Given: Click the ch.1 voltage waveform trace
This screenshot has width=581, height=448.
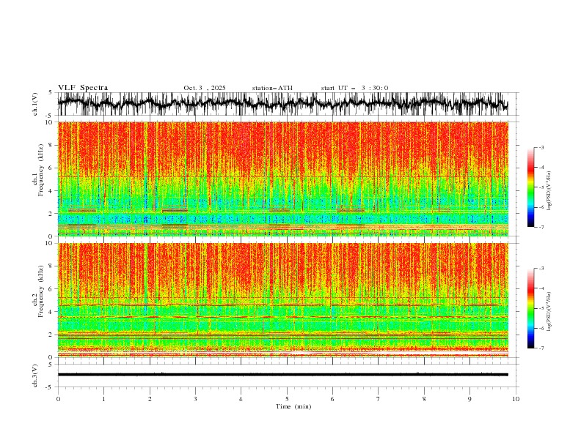Looking at the screenshot, I should point(282,103).
